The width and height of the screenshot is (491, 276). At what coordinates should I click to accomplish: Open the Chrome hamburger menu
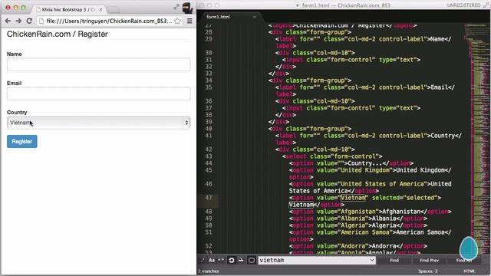(189, 21)
